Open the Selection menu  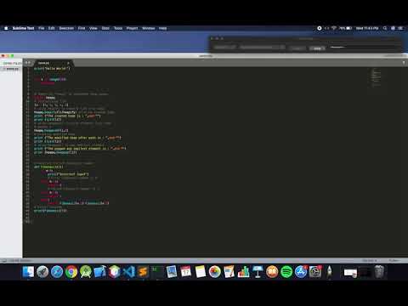click(66, 28)
